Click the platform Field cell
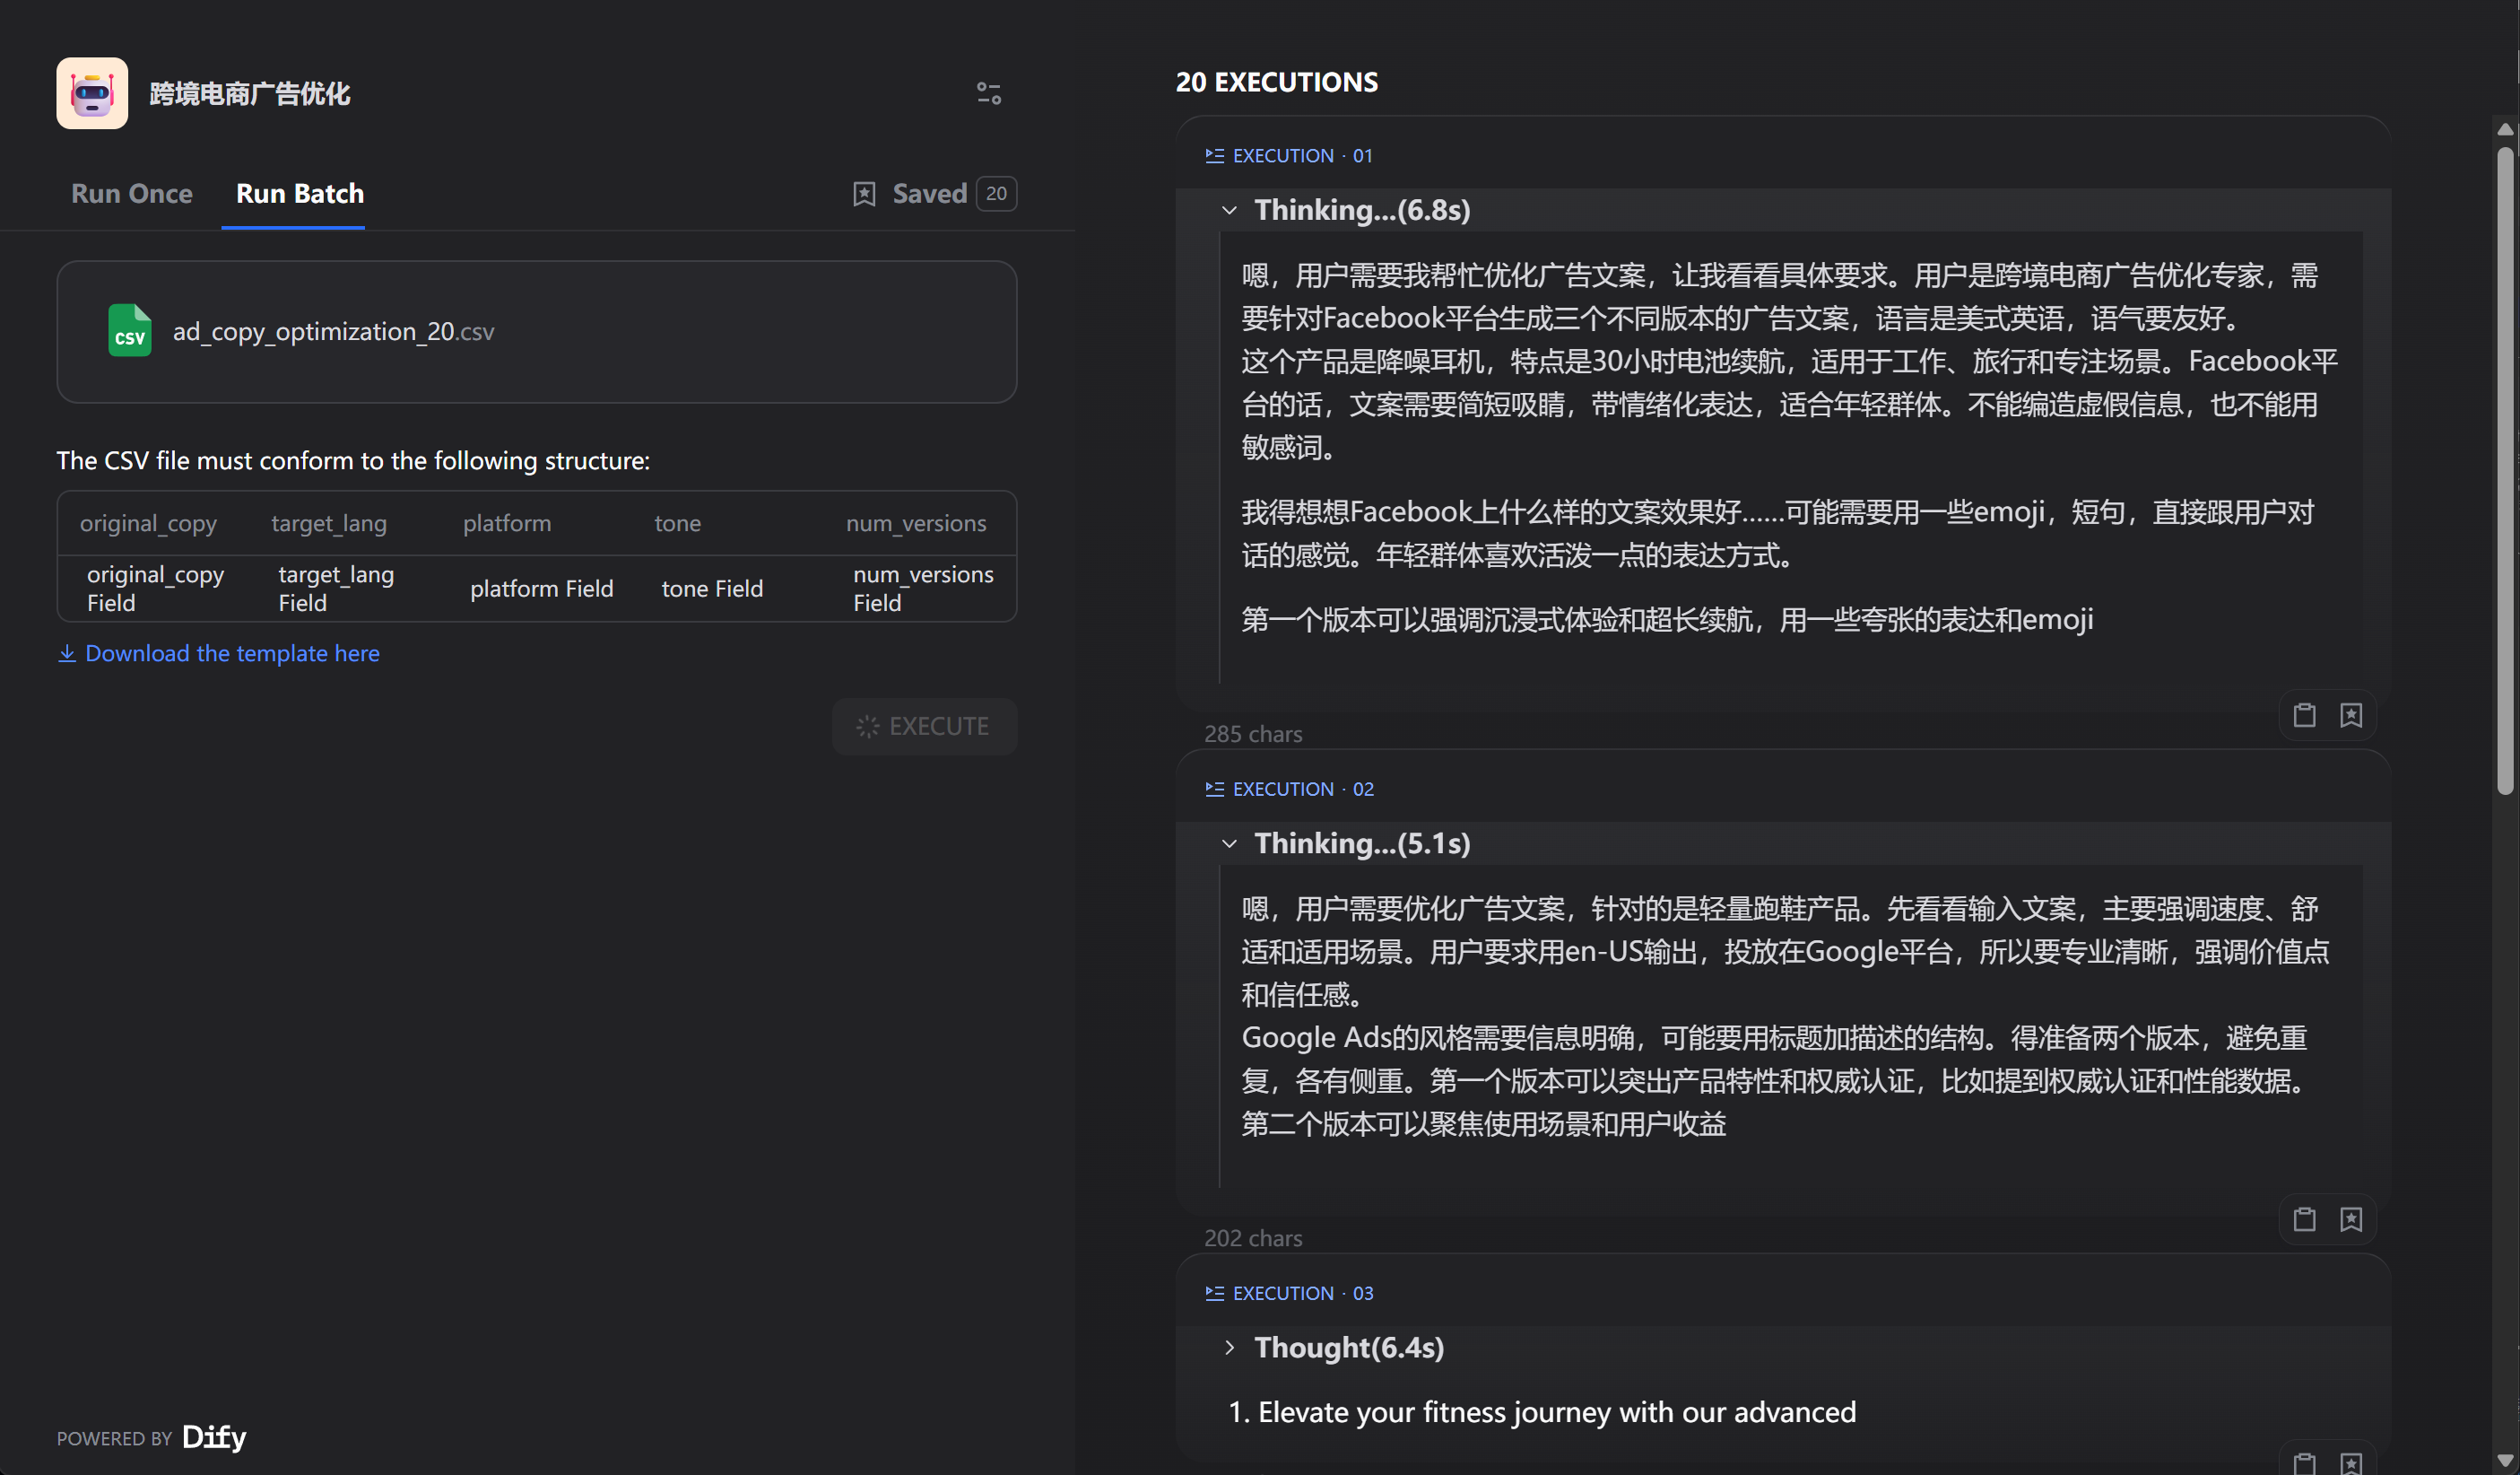The width and height of the screenshot is (2520, 1475). pyautogui.click(x=542, y=589)
